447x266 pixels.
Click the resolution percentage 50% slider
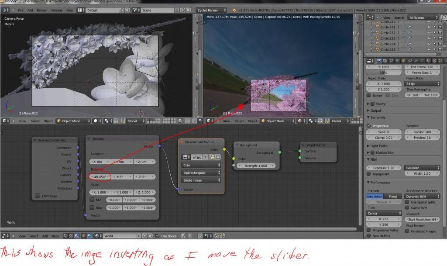point(384,73)
